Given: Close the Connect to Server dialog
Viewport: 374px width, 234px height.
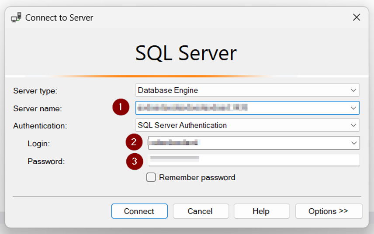Looking at the screenshot, I should (x=357, y=17).
